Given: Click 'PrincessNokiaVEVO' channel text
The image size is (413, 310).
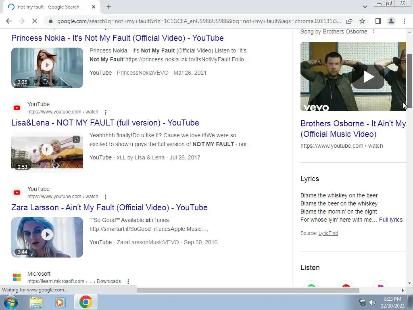Looking at the screenshot, I should 142,73.
